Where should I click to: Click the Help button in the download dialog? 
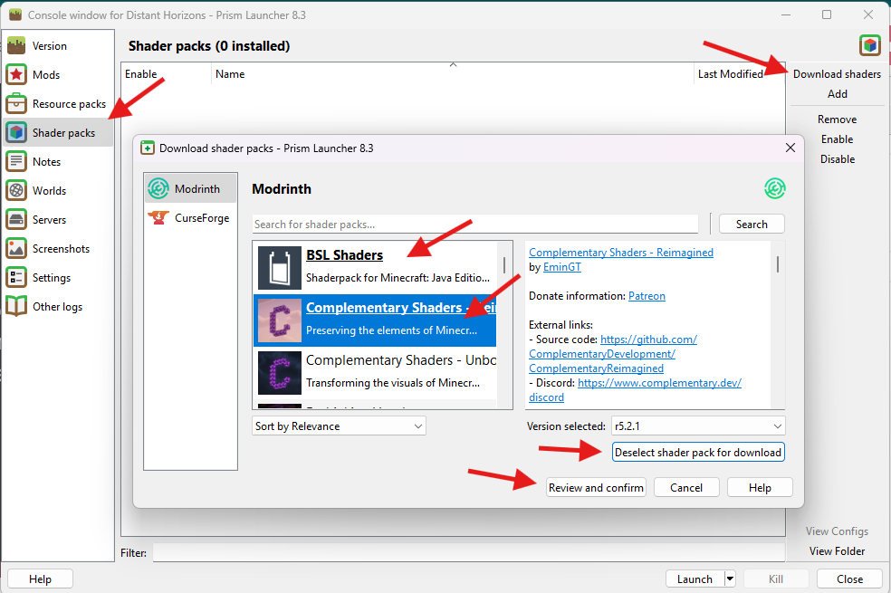tap(759, 487)
